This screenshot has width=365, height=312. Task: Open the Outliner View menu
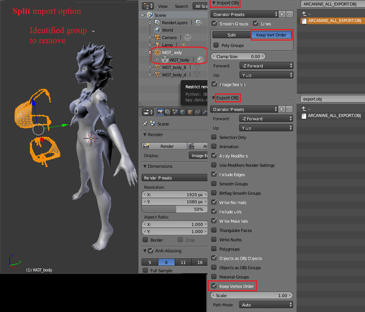[163, 6]
